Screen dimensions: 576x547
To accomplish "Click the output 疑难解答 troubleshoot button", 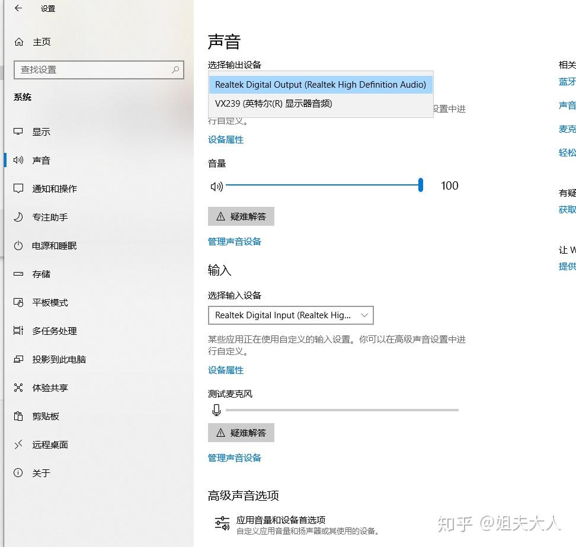I will point(241,216).
